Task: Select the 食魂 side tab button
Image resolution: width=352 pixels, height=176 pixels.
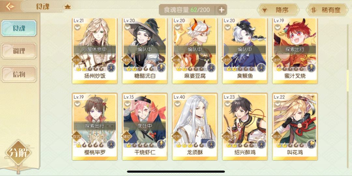Action: tap(19, 28)
